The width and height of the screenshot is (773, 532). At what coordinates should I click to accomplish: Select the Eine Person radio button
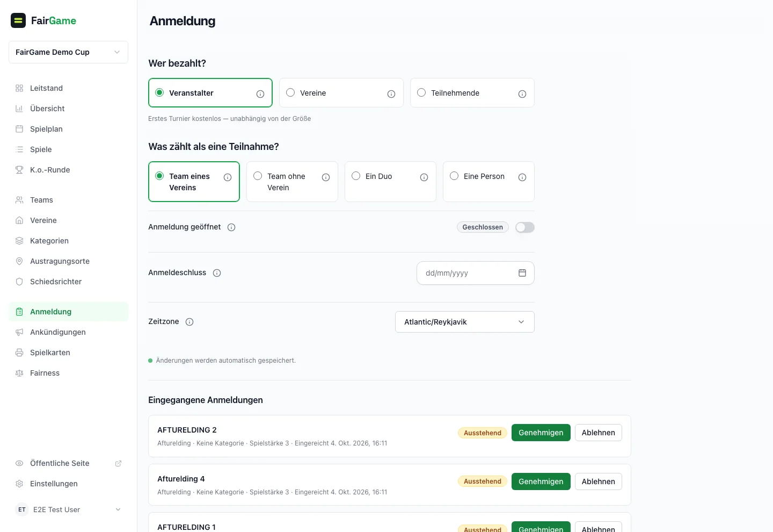coord(454,176)
